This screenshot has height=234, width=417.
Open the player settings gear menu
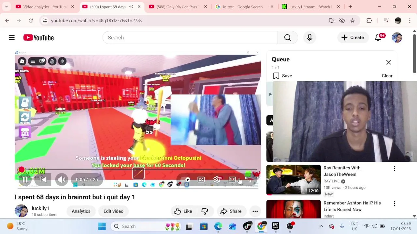tap(217, 179)
